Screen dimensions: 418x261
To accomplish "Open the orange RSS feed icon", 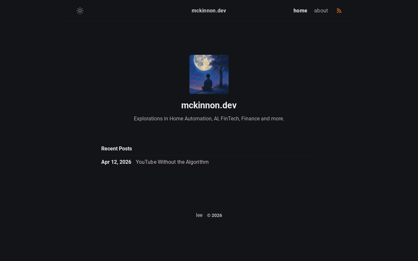I will [339, 11].
